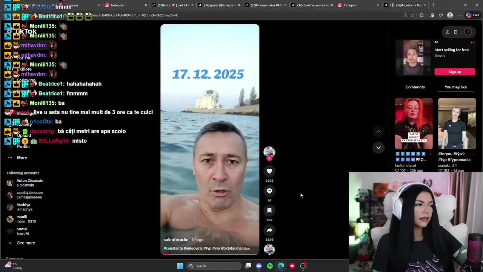Open the profile avatar in TikTok header
This screenshot has width=483, height=272.
pos(468,32)
